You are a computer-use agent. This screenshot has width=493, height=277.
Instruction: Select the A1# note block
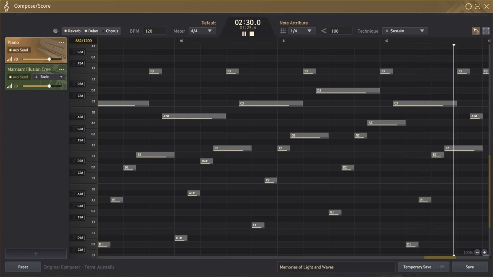coord(194,193)
